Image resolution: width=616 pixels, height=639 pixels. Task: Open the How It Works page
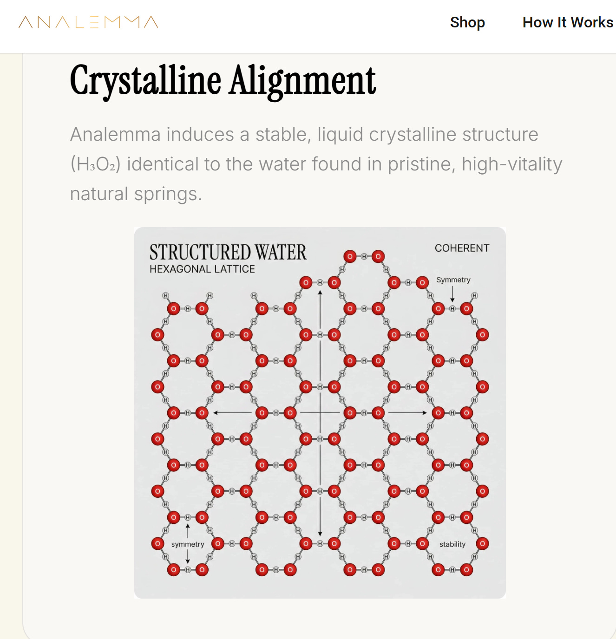[x=568, y=22]
